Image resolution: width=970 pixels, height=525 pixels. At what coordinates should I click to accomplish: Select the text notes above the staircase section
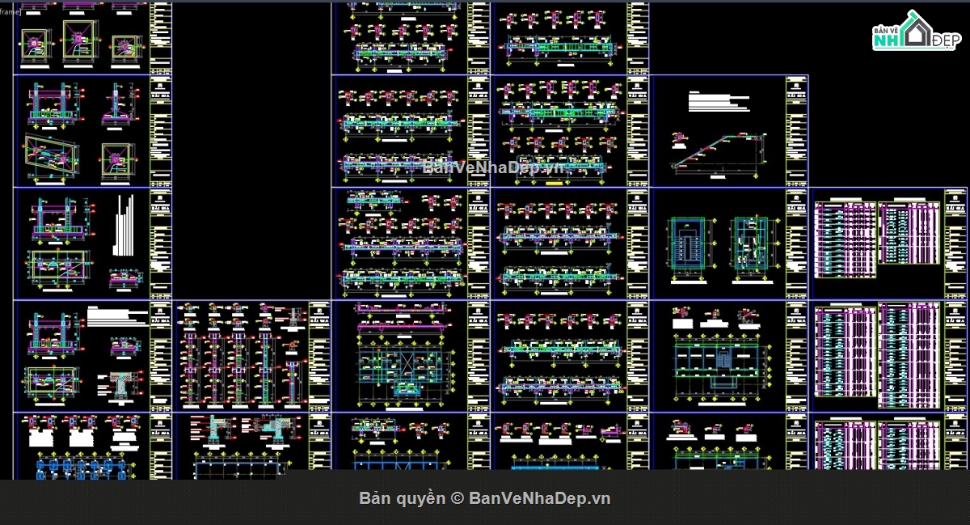click(x=719, y=103)
